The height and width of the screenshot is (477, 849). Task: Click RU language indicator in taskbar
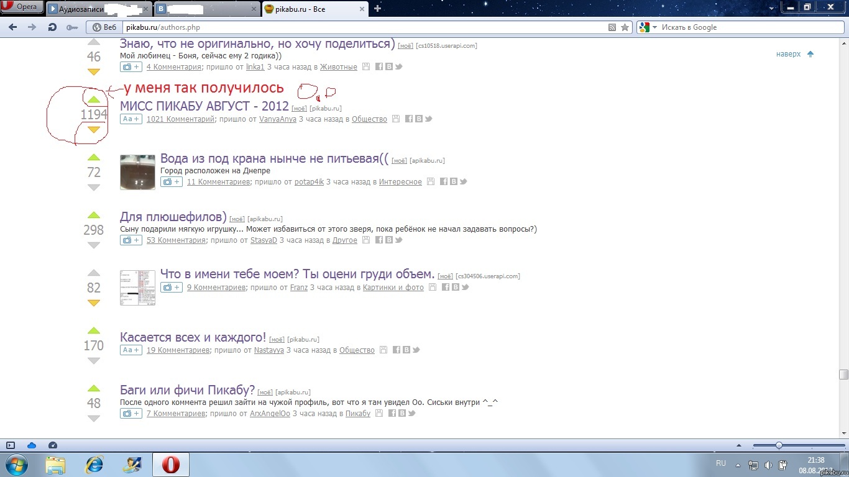(x=721, y=463)
